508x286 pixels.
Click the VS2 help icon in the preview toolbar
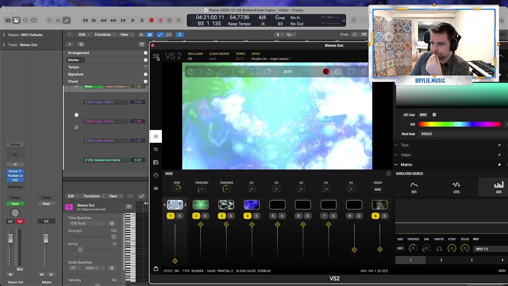click(x=190, y=71)
